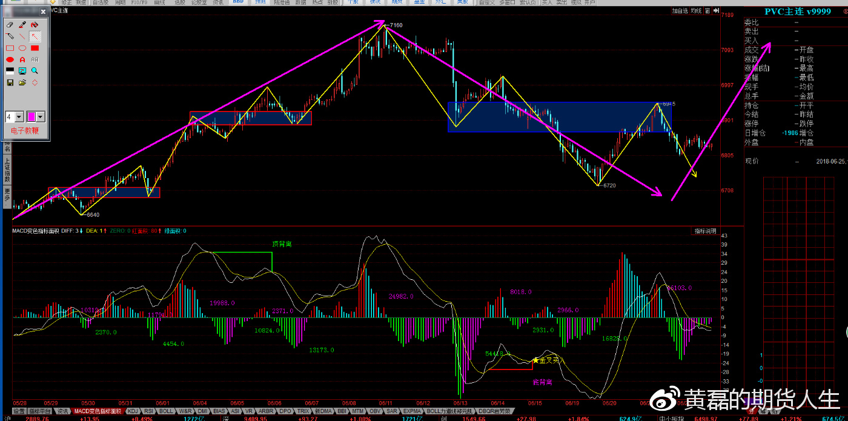
Task: Switch to the OBV indicator tab
Action: click(x=375, y=411)
